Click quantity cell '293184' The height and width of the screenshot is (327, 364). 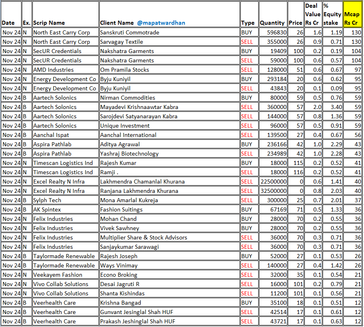(x=273, y=79)
